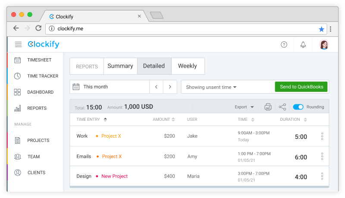Viewport: 345px width, 198px height.
Task: Open the notifications bell
Action: coord(303,44)
